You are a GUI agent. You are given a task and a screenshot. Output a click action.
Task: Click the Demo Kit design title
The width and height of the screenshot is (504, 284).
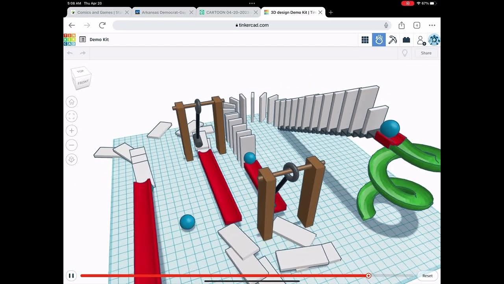click(99, 39)
